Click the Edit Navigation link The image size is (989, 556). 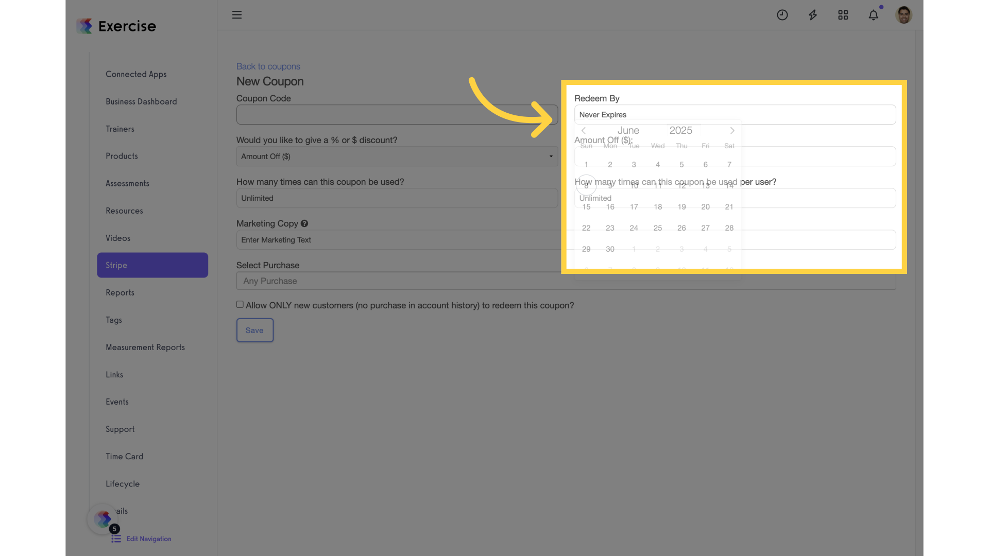pos(149,538)
